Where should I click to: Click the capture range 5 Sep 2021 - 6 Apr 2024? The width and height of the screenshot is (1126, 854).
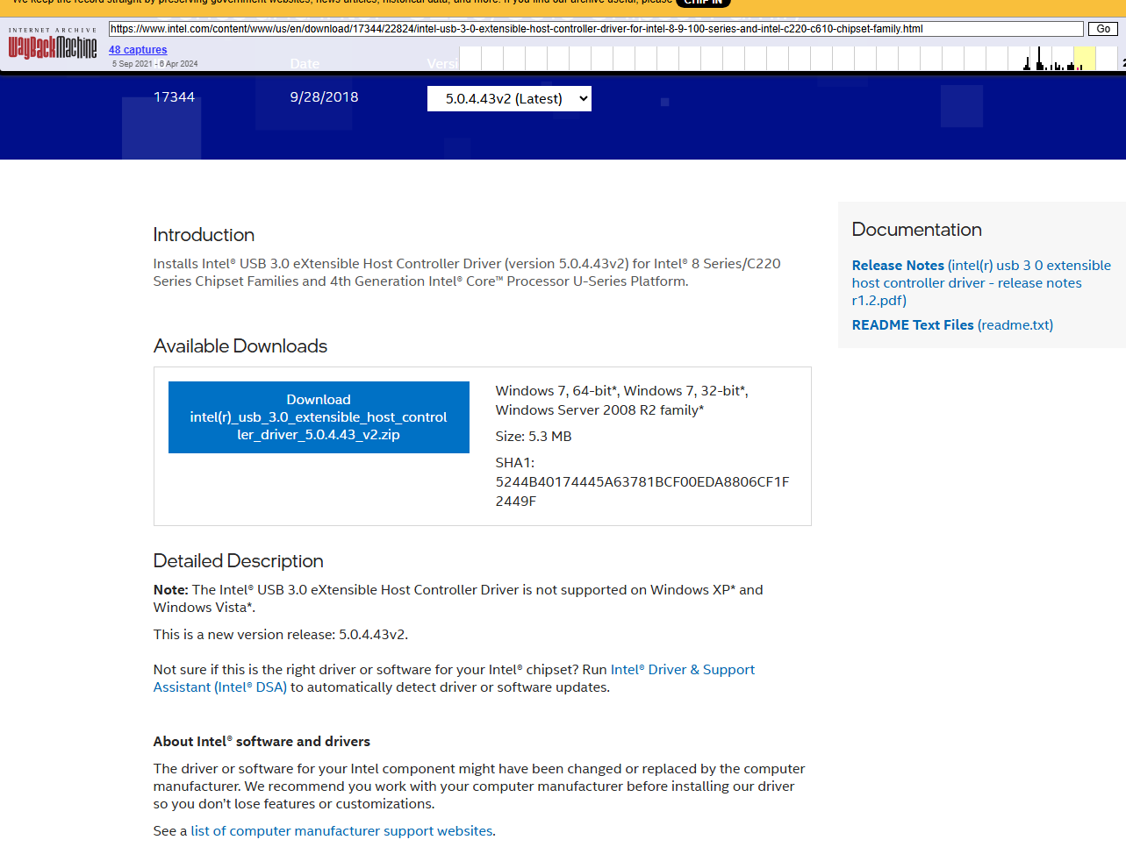click(x=154, y=64)
